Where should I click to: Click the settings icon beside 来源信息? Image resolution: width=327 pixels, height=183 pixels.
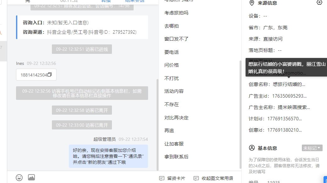[319, 3]
